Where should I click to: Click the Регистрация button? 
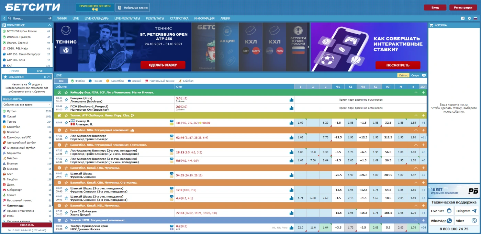(463, 8)
